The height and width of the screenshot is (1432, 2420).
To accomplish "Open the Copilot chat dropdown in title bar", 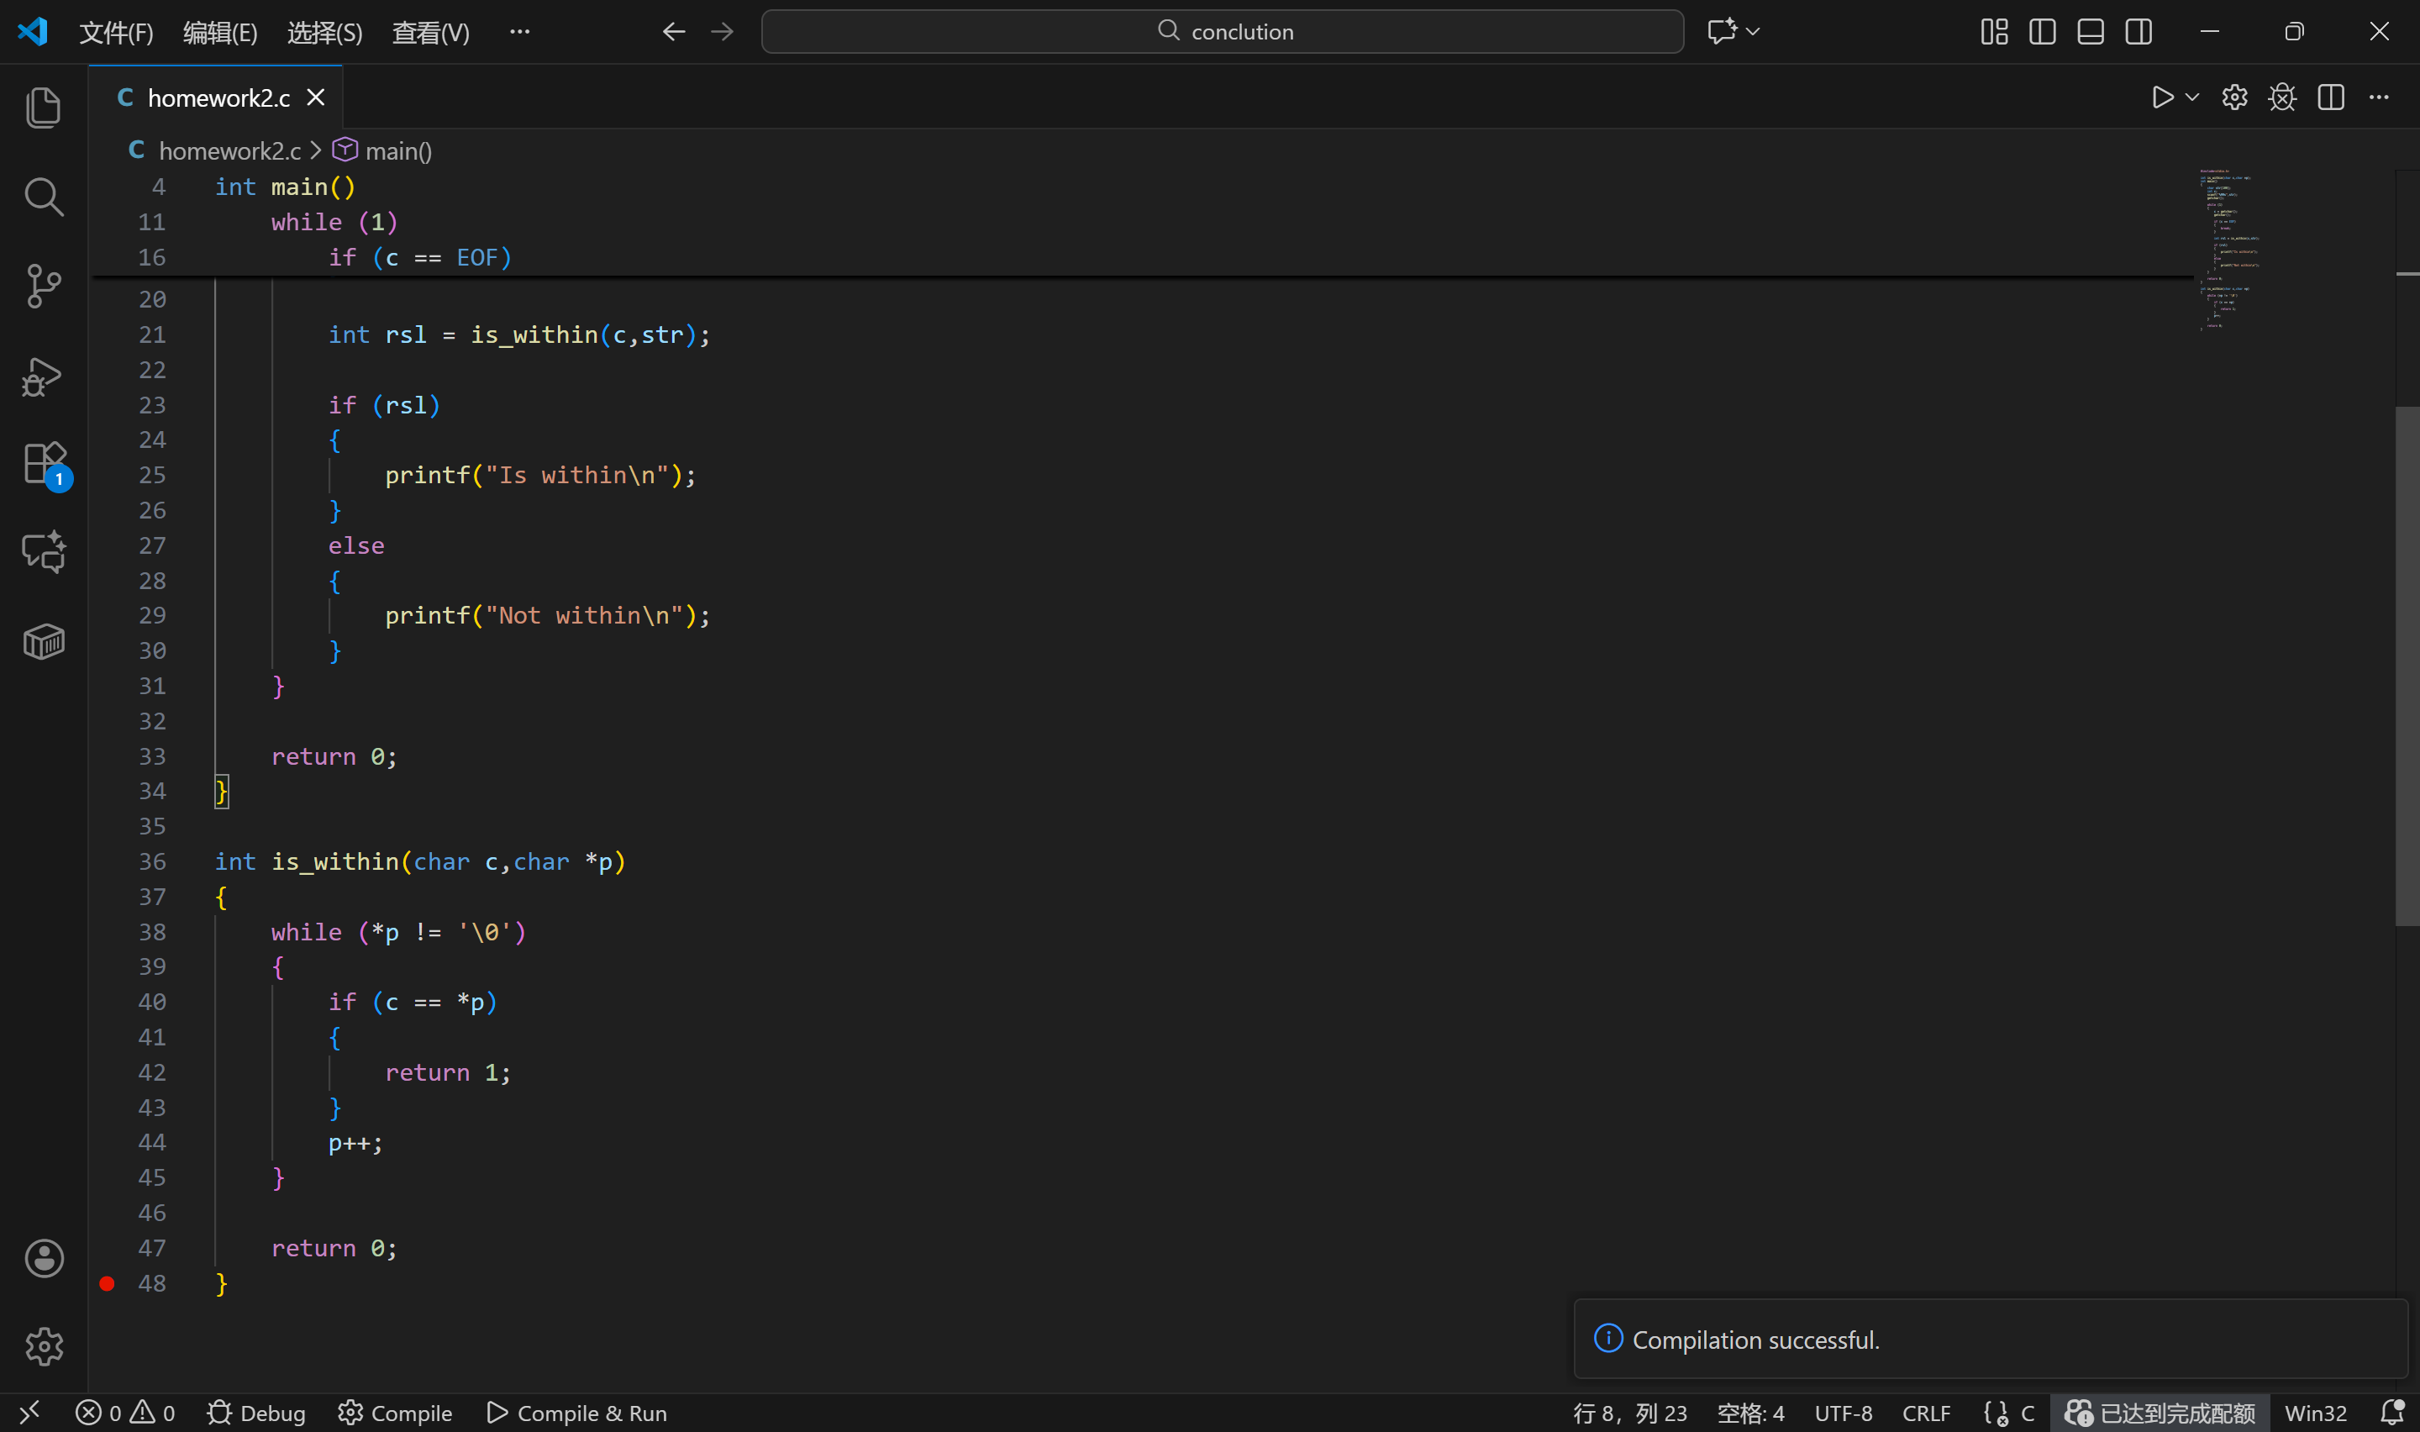I will (1753, 32).
